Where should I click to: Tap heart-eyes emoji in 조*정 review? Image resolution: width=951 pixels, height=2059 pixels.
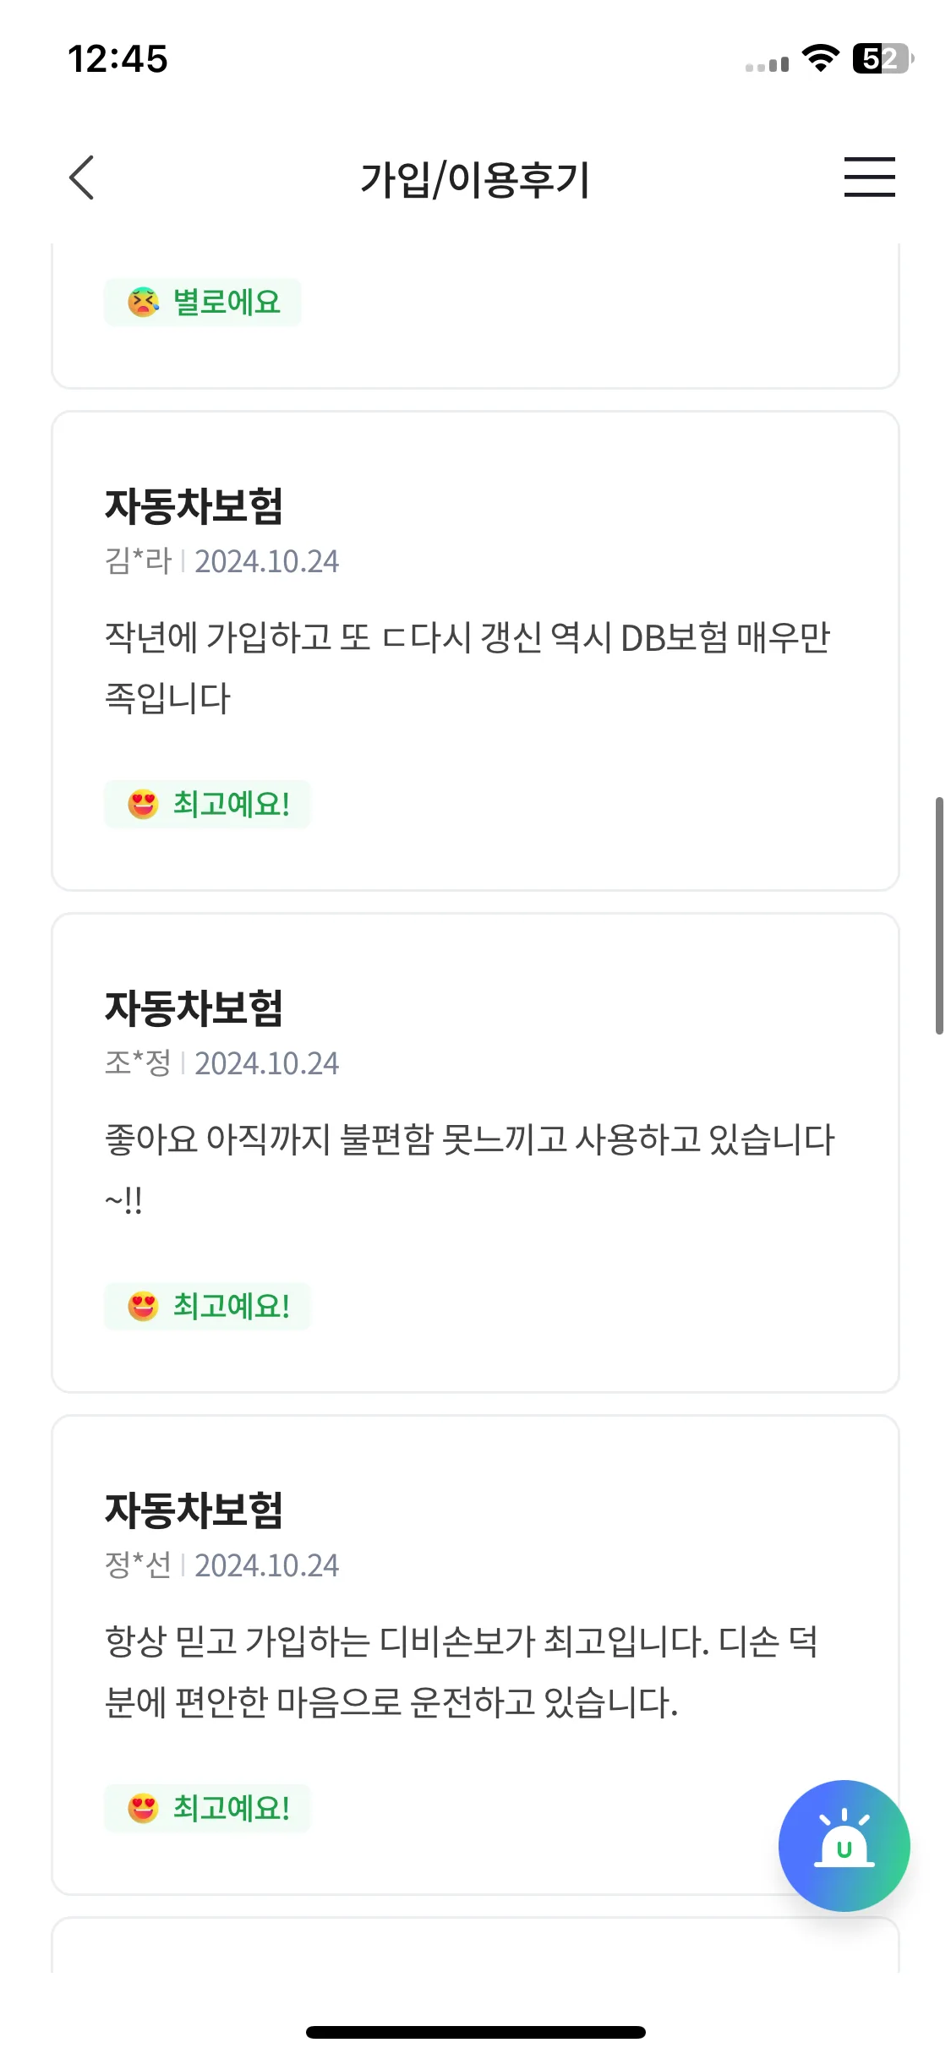[x=143, y=1306]
